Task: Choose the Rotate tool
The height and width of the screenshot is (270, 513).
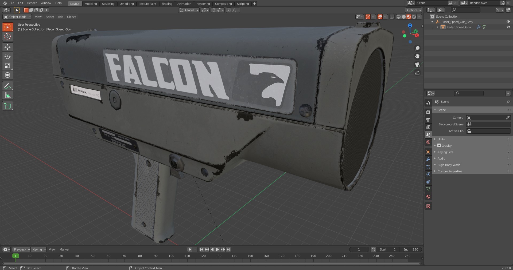Action: 7,56
